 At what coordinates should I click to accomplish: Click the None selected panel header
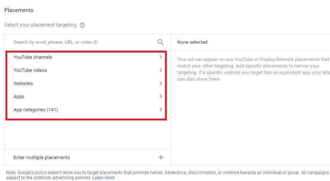[192, 42]
